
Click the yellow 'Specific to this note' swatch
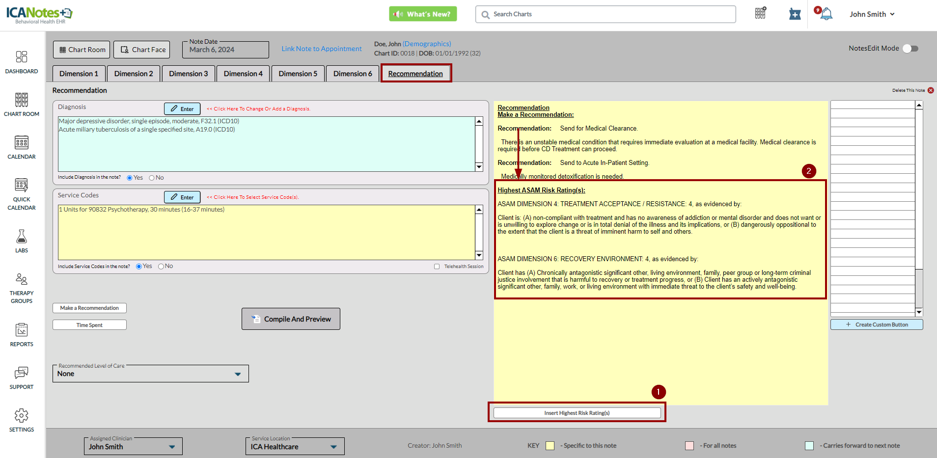[x=550, y=446]
